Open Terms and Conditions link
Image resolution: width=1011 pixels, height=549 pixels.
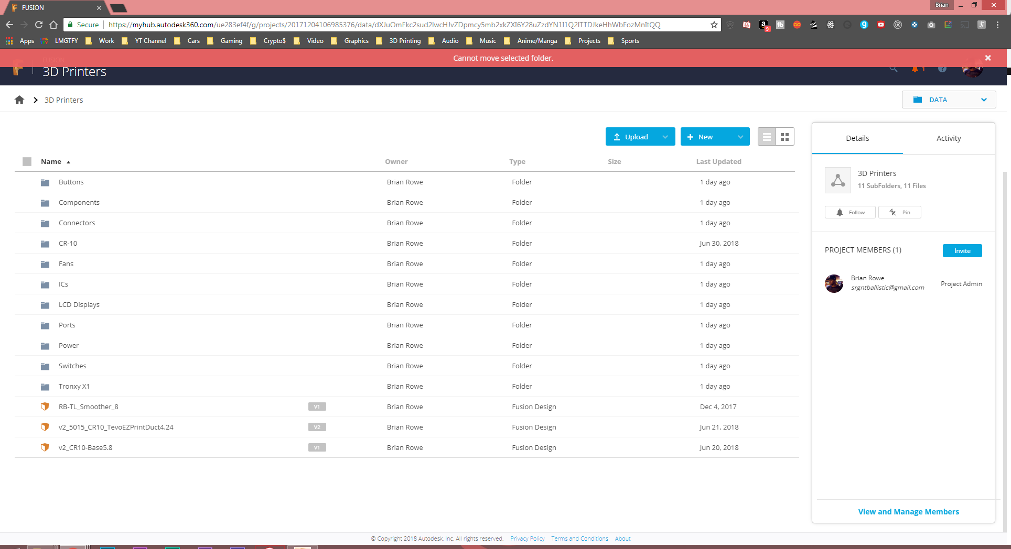(579, 539)
